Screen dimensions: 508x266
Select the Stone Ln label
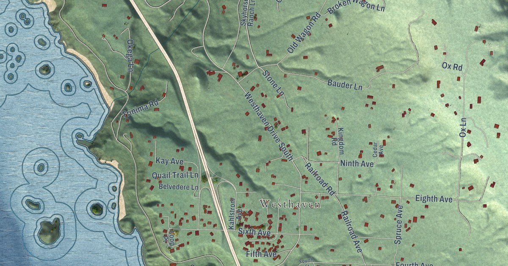click(273, 82)
